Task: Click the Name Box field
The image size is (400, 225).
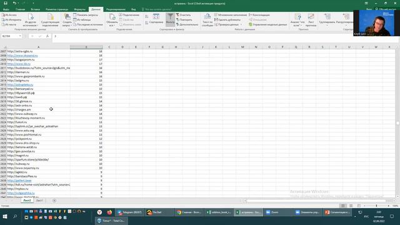Action: click(10, 36)
